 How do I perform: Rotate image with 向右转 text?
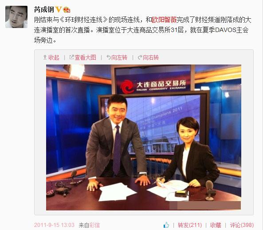[x=151, y=57]
